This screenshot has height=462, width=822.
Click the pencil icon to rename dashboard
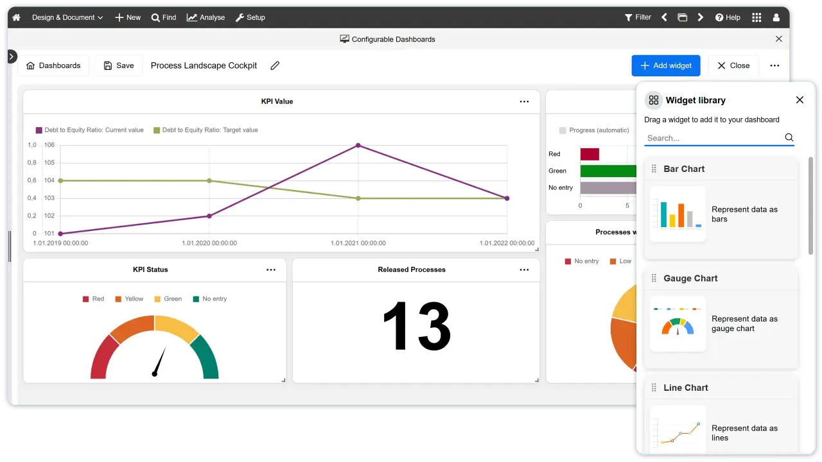[x=275, y=65]
